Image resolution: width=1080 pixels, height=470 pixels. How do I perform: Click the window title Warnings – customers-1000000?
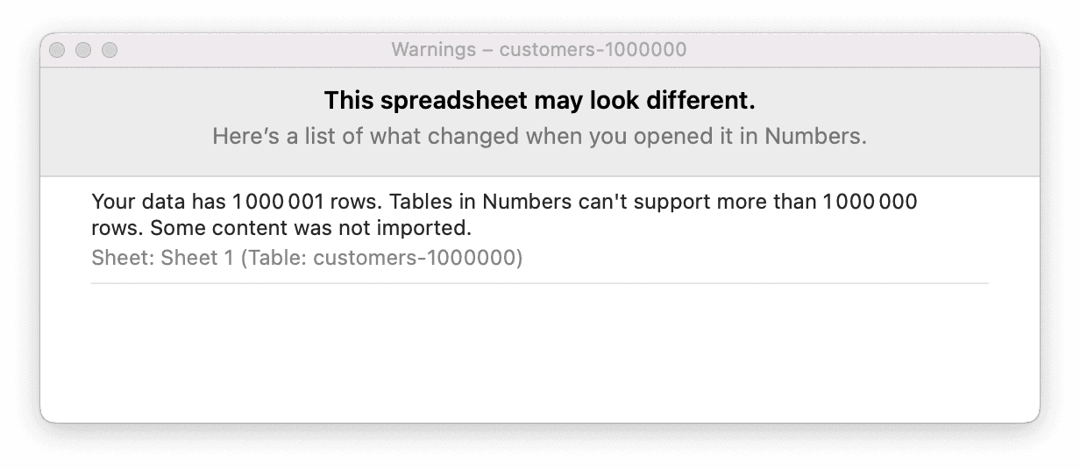pyautogui.click(x=538, y=50)
